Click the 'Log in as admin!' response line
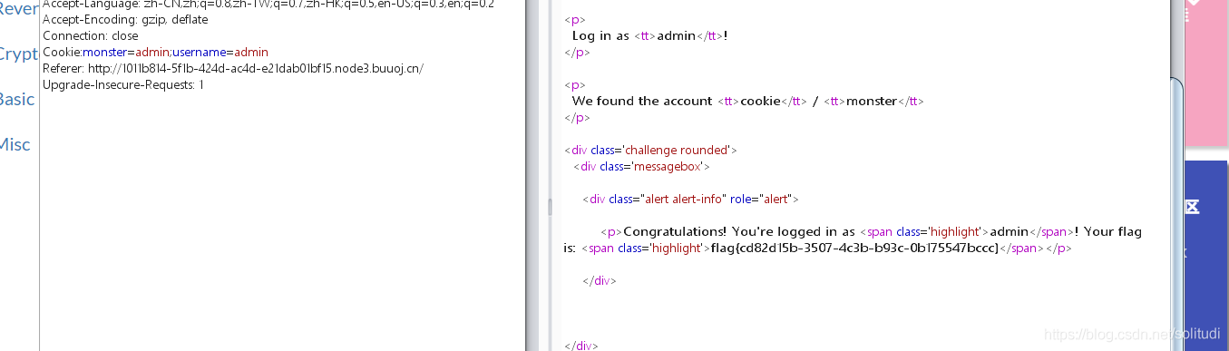 tap(649, 35)
